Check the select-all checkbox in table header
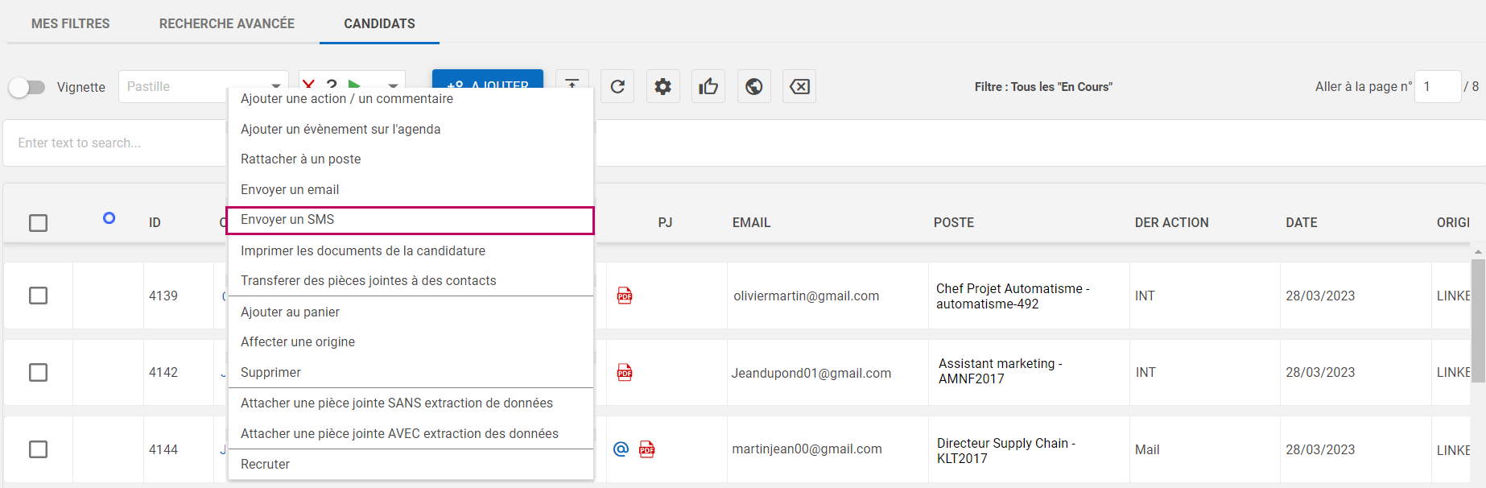 point(38,223)
